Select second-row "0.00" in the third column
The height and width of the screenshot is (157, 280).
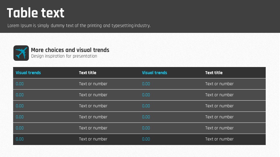pos(146,95)
